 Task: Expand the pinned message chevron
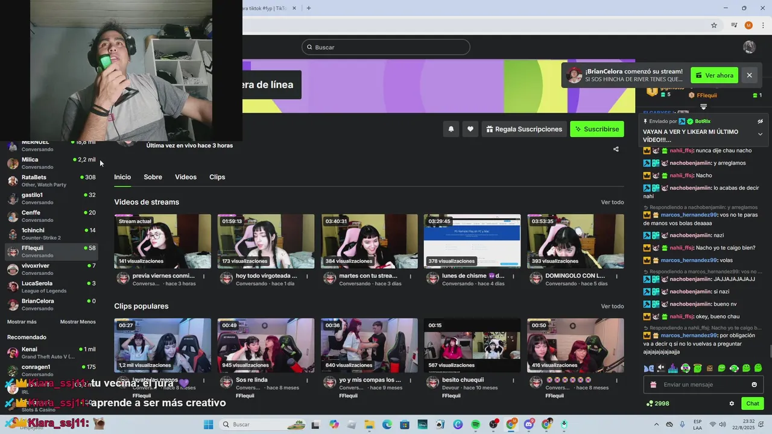pos(760,134)
